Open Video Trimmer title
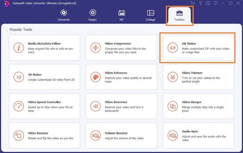Screen dimensions: 243x153 pyautogui.click(x=192, y=73)
